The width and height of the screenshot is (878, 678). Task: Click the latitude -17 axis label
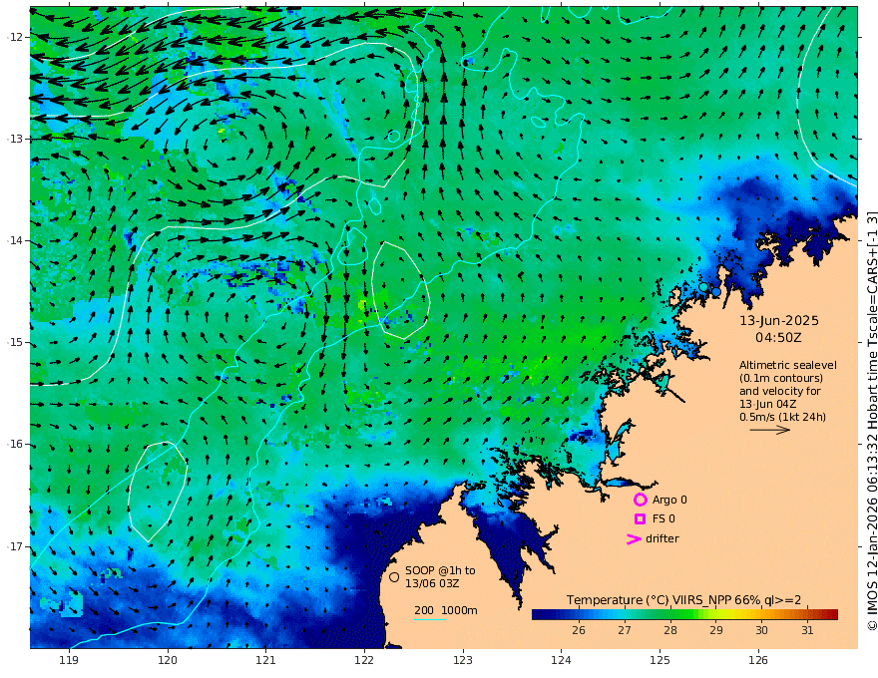coord(15,546)
